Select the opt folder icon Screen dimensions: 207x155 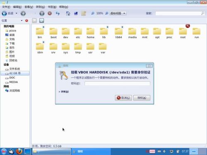tap(157, 31)
